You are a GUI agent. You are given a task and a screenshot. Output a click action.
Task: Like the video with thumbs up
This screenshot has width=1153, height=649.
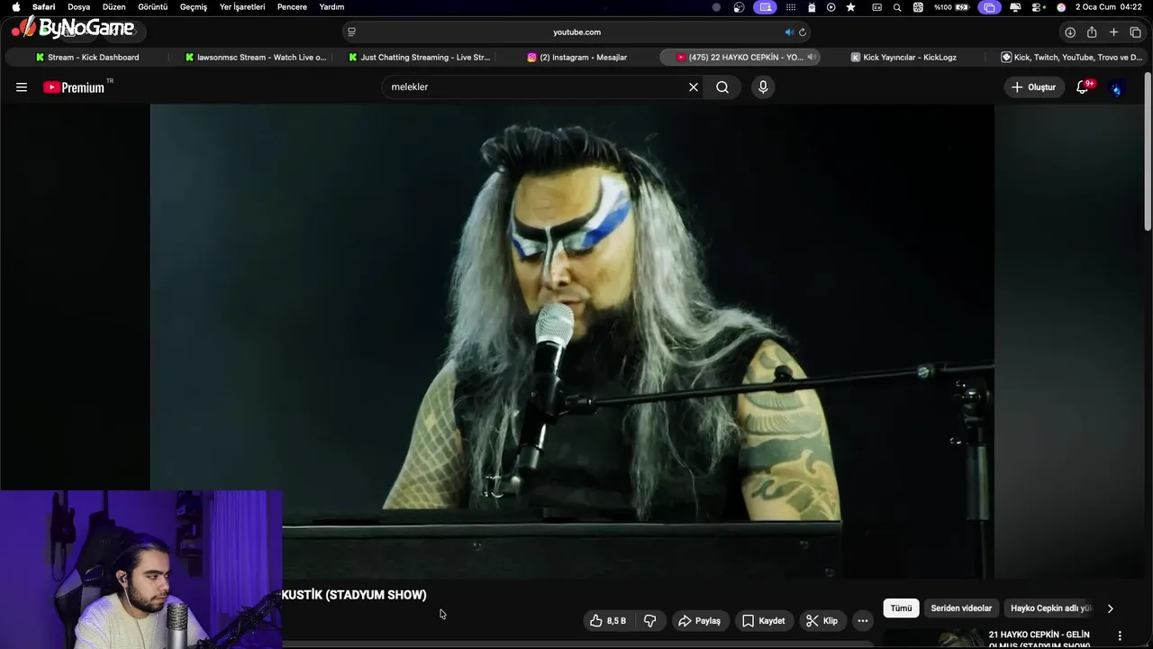coord(608,620)
